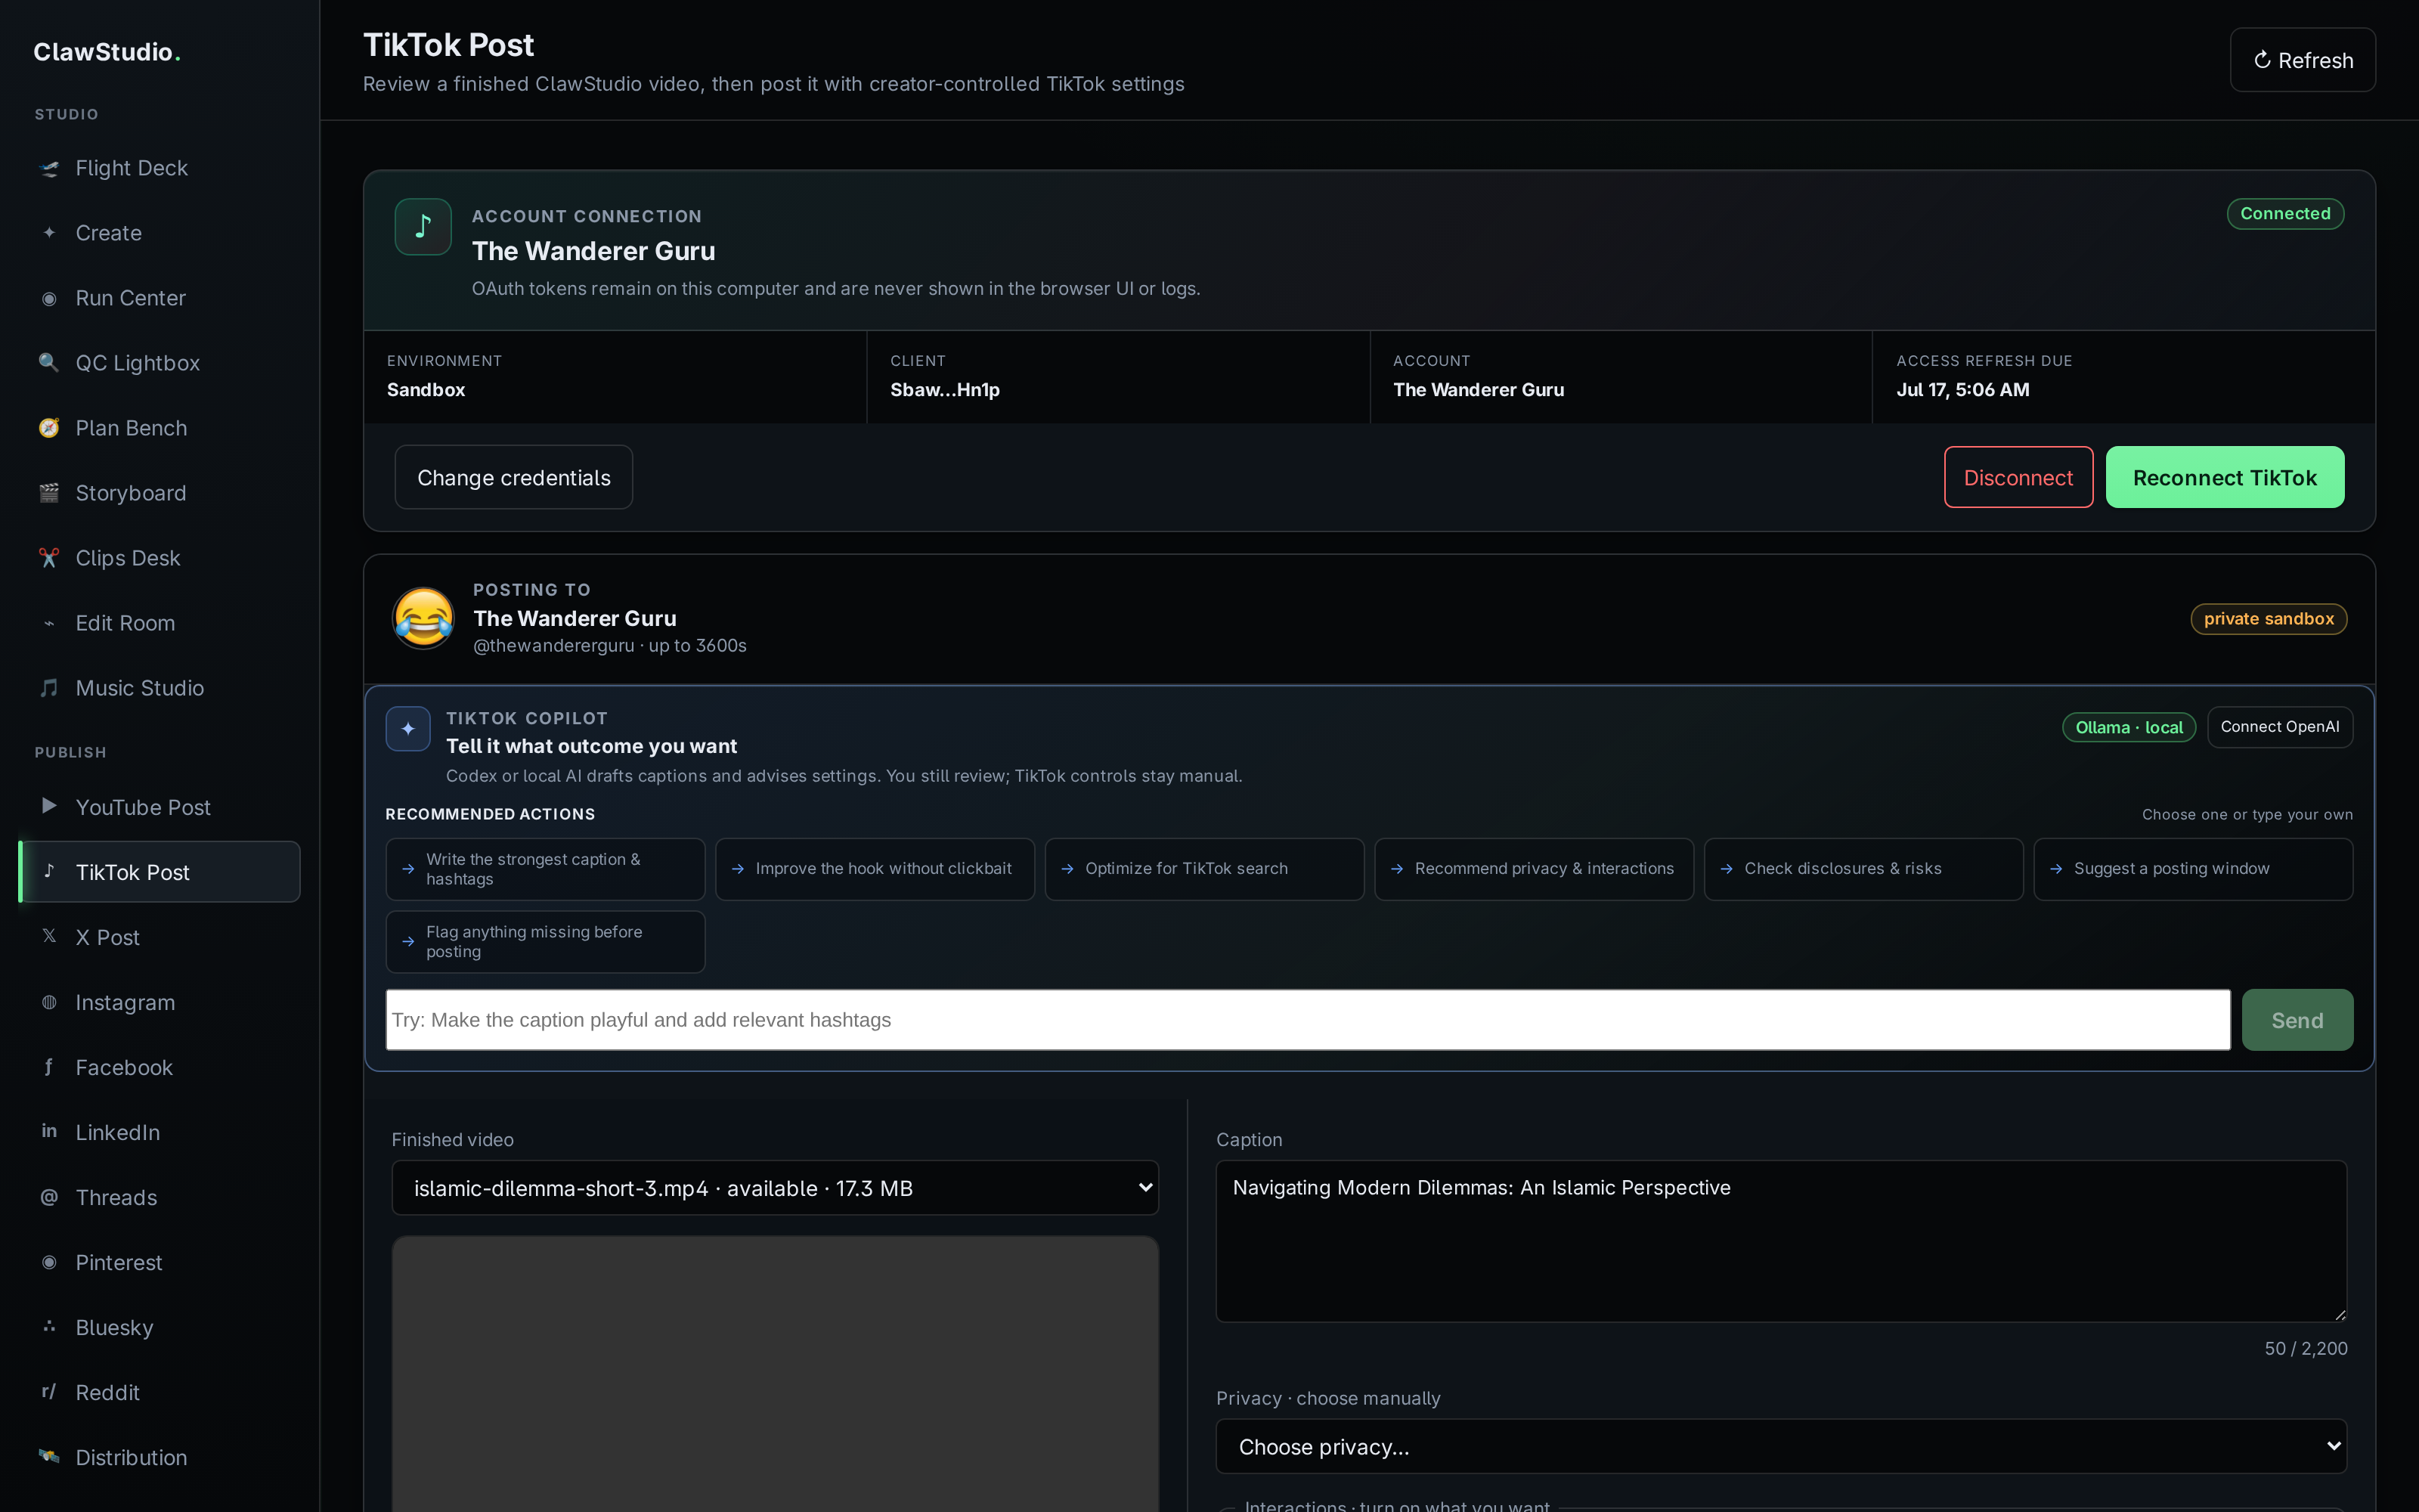Click the Create sparkle icon
This screenshot has width=2419, height=1512.
tap(49, 233)
